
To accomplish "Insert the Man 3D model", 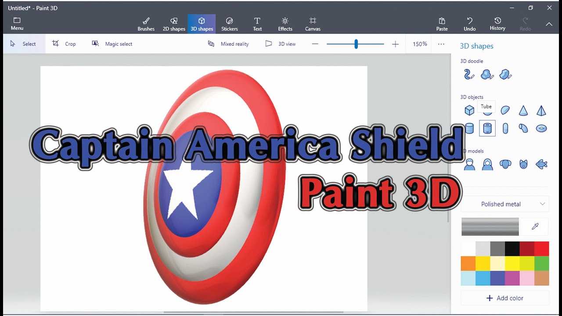I will click(469, 165).
